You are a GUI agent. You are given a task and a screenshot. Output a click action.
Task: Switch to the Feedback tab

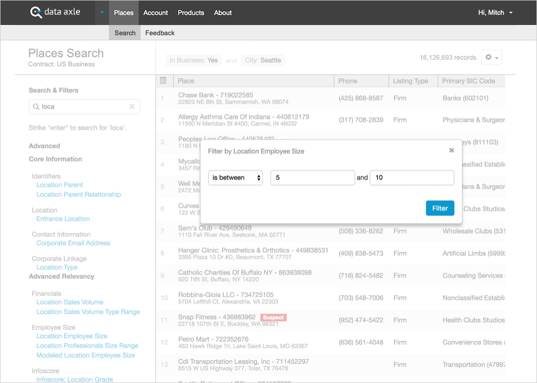tap(160, 33)
